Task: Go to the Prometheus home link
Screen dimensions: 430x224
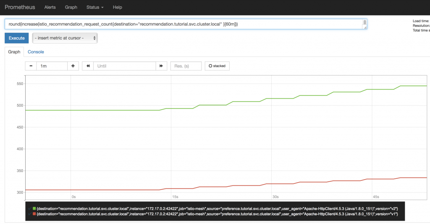Action: (20, 7)
